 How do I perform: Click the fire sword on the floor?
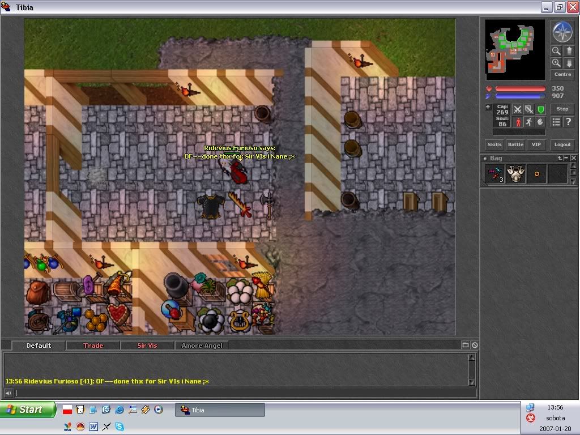240,204
